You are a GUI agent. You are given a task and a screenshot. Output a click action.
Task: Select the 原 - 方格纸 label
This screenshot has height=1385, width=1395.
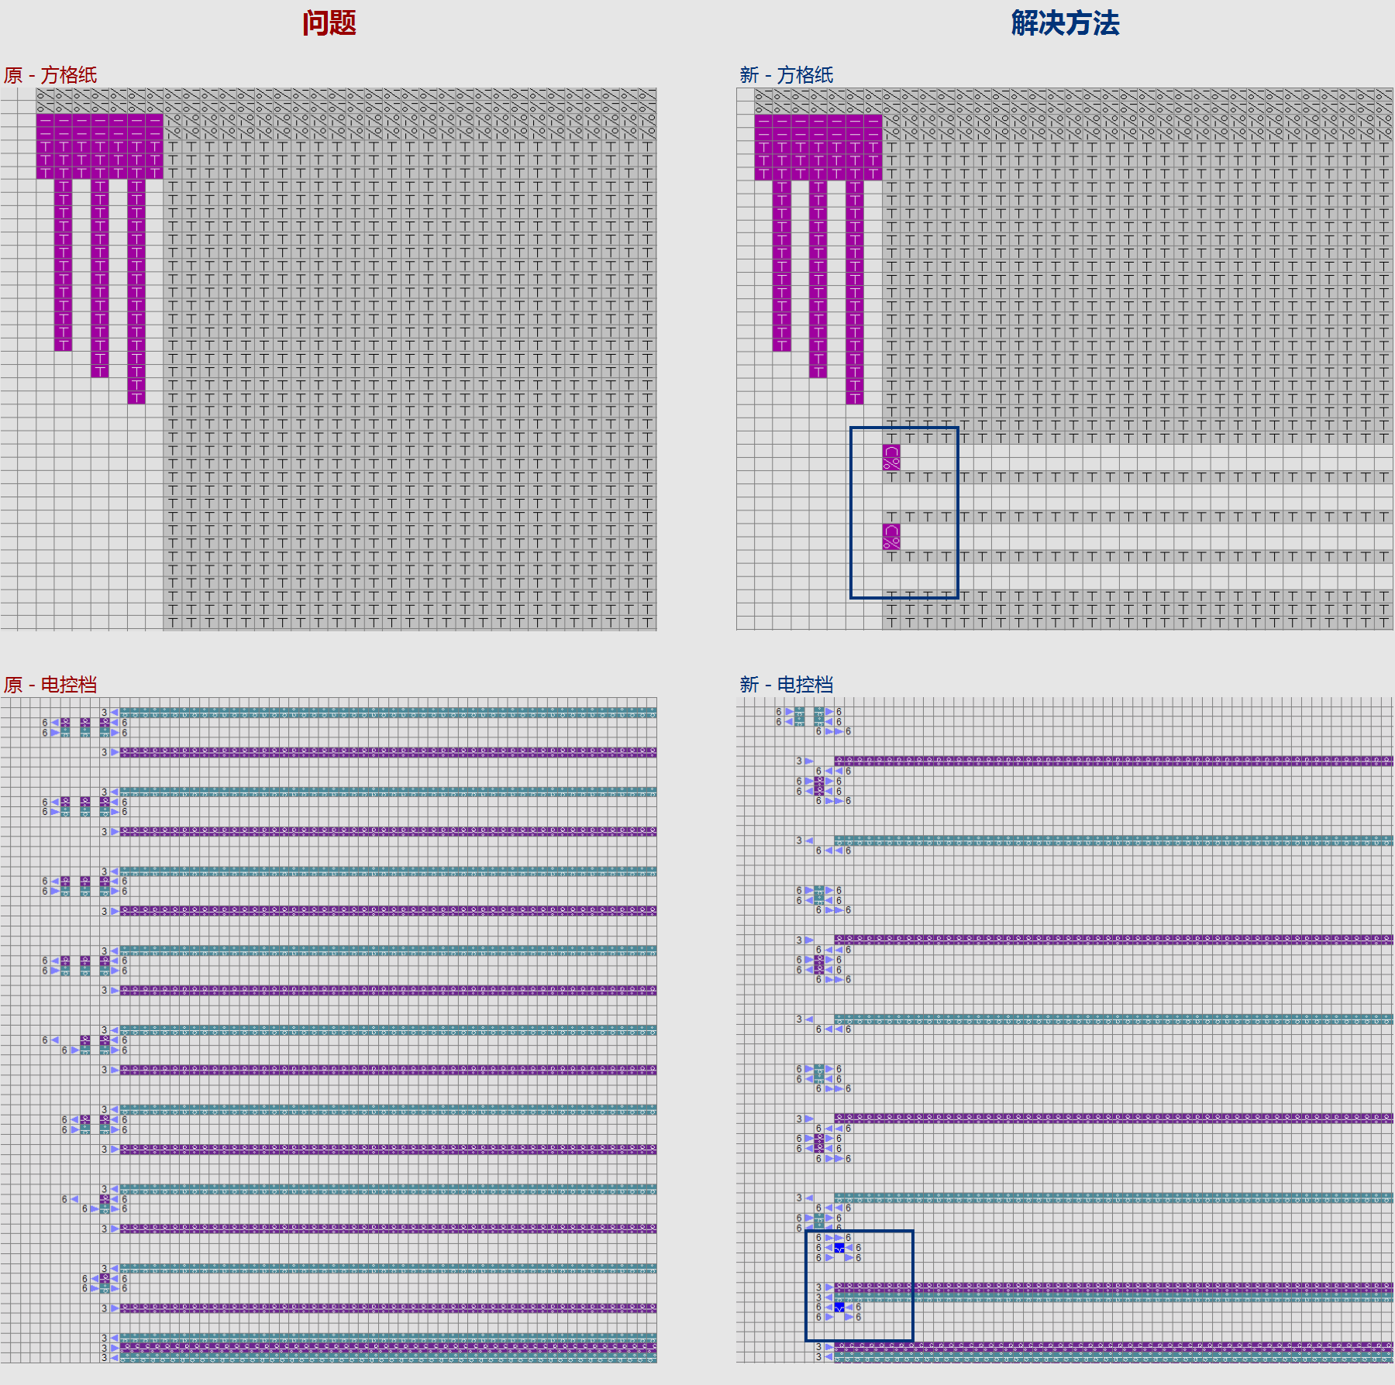(50, 75)
